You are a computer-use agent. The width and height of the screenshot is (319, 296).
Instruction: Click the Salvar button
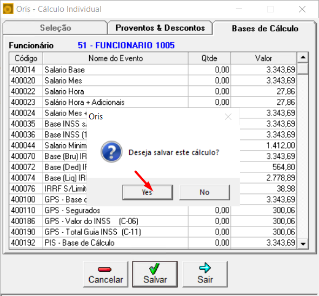click(x=155, y=274)
